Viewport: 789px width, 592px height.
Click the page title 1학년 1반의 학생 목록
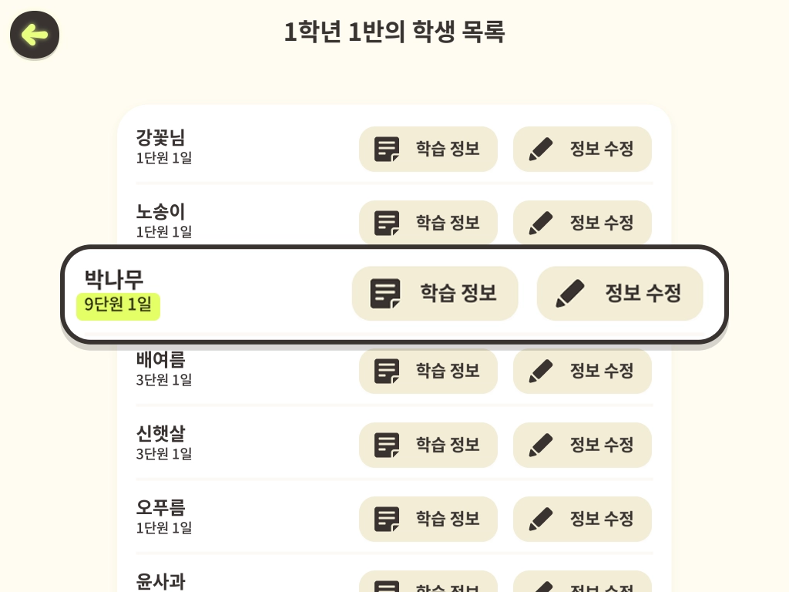click(394, 32)
